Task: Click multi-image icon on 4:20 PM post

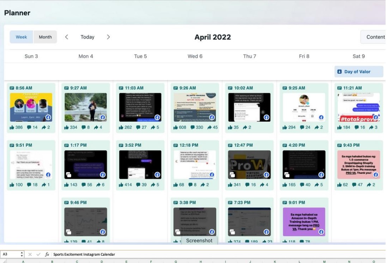Action: [287, 175]
